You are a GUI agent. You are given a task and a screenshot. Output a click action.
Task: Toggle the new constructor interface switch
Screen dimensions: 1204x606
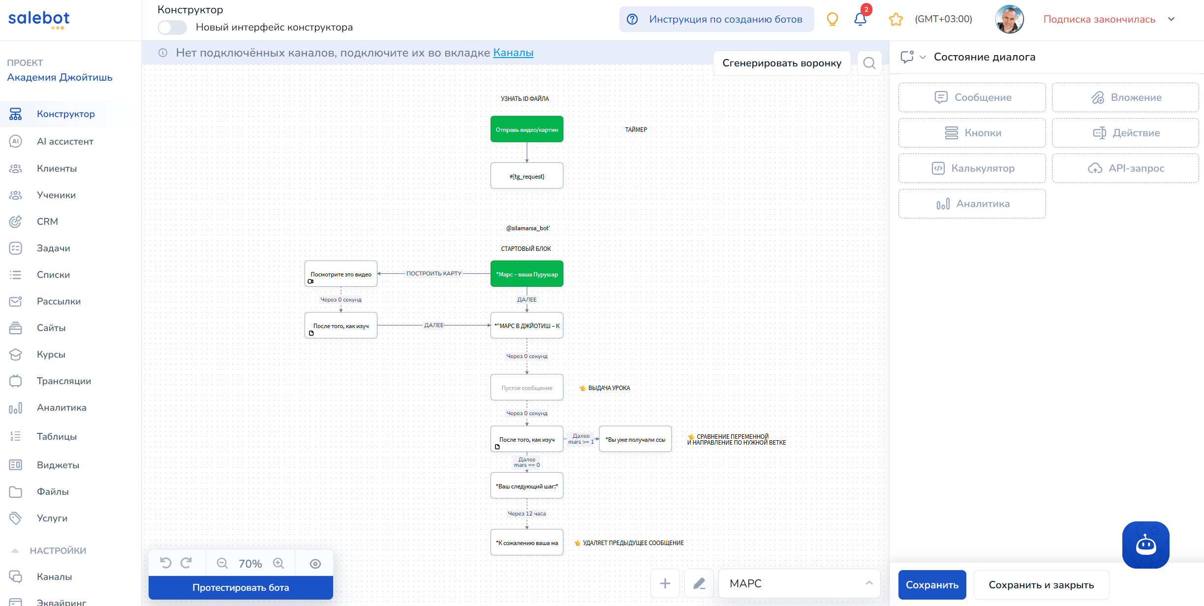[x=172, y=27]
